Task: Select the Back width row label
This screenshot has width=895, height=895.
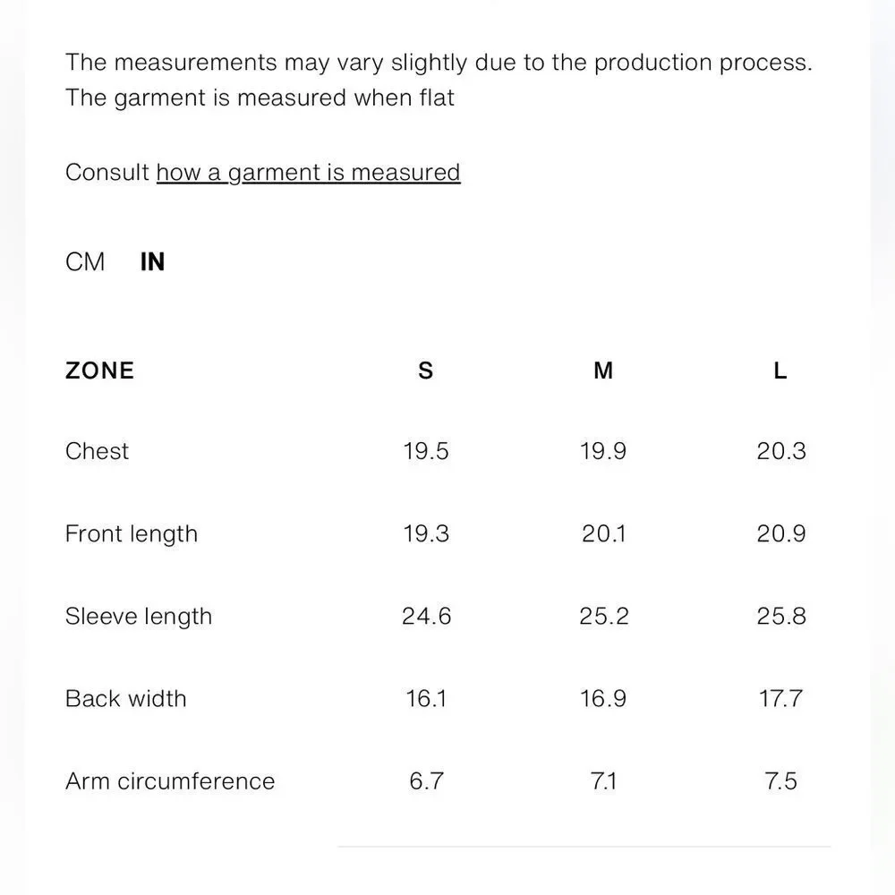Action: 126,699
